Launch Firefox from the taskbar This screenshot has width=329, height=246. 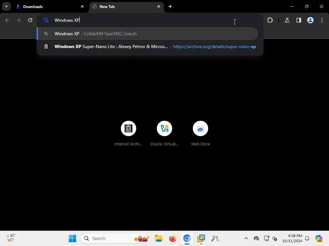pos(173,238)
